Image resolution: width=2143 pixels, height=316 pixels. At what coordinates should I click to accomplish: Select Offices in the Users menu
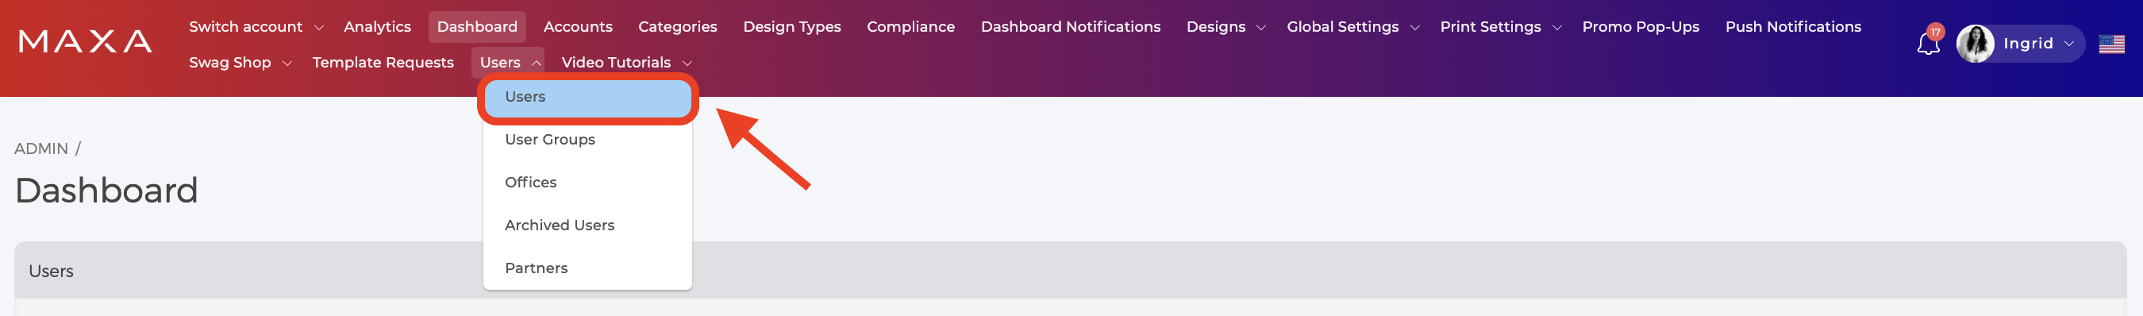point(587,182)
